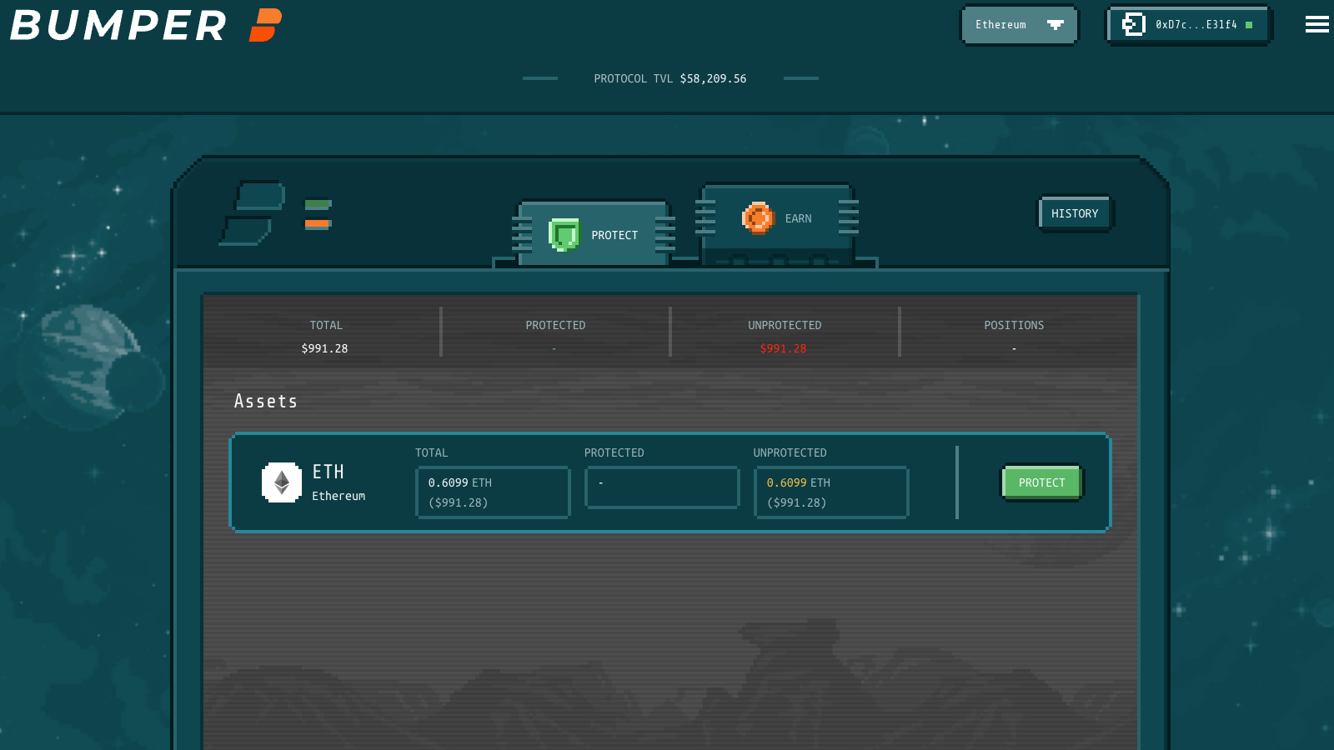Viewport: 1334px width, 750px height.
Task: Click the ETH Unprotected amount box
Action: (831, 492)
